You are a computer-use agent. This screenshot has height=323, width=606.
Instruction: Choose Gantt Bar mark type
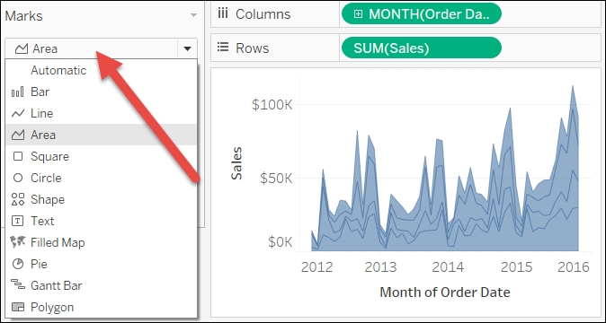[x=101, y=285]
